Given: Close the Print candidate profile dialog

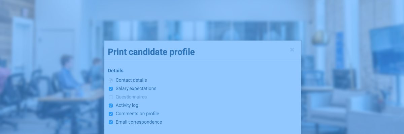Looking at the screenshot, I should pos(292,50).
